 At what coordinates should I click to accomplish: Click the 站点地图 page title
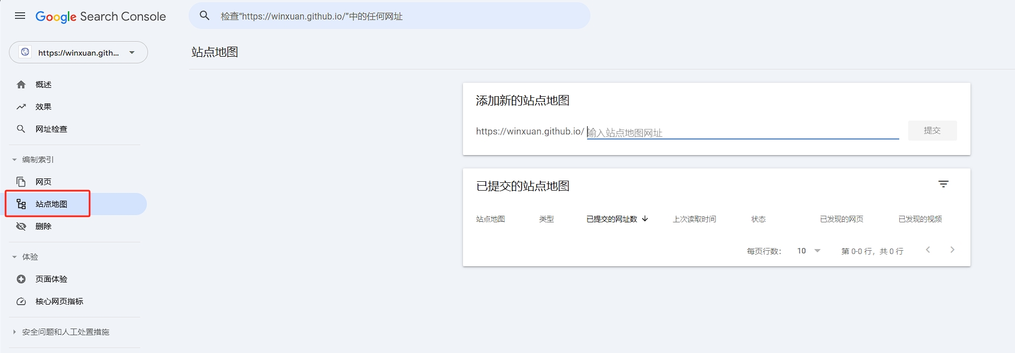[215, 52]
